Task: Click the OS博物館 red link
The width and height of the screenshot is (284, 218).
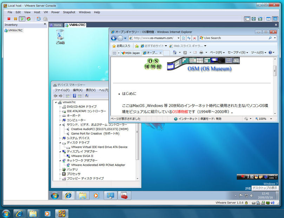Action: coord(180,112)
